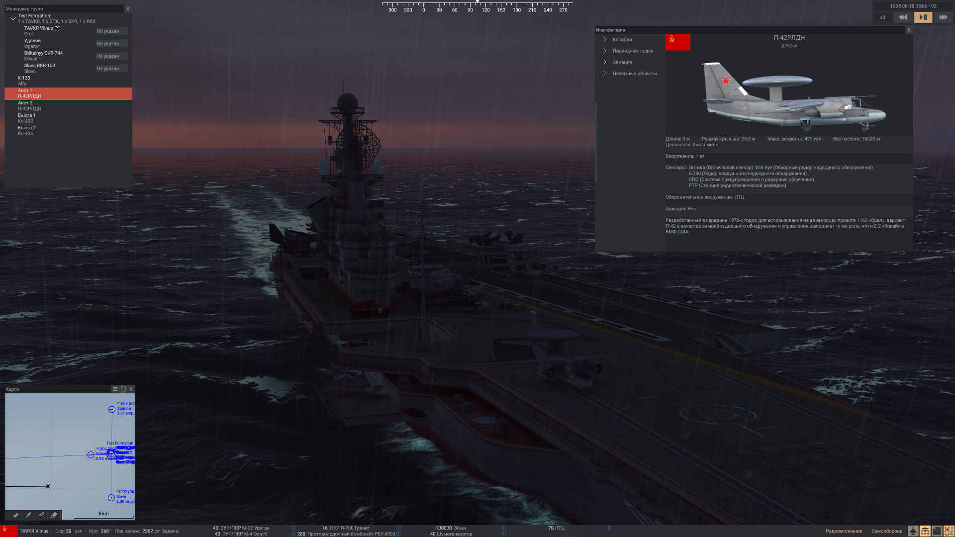This screenshot has height=537, width=955.
Task: Select the eraser tool on map
Action: [x=54, y=515]
